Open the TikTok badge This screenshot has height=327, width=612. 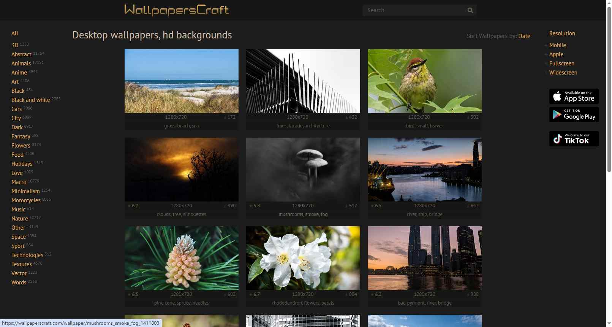[x=574, y=139]
